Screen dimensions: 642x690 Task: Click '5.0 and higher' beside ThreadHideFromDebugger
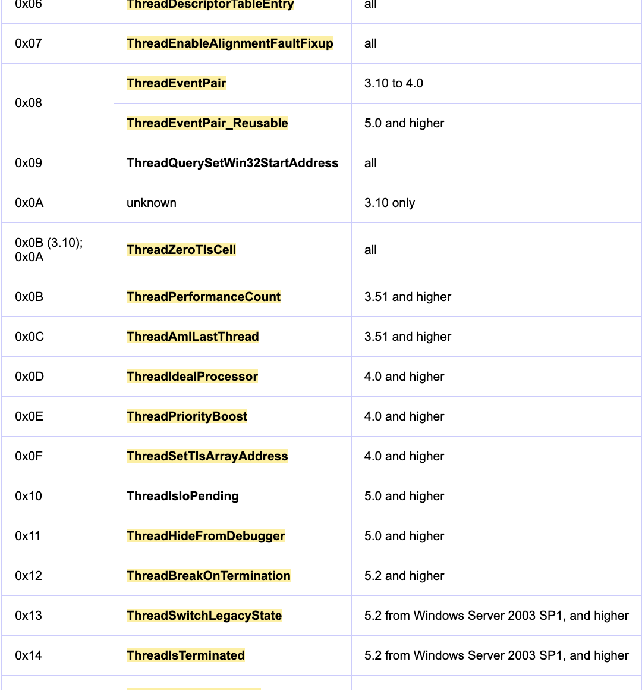click(x=404, y=536)
